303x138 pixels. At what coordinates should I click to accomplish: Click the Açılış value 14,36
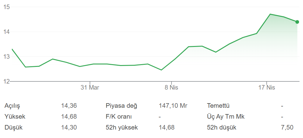click(x=69, y=106)
